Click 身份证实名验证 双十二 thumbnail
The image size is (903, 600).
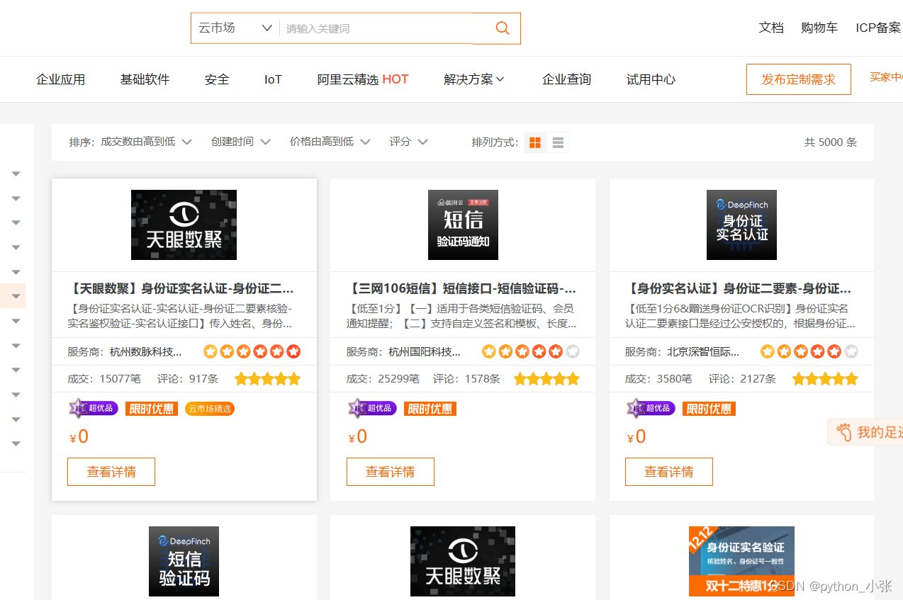coord(741,561)
